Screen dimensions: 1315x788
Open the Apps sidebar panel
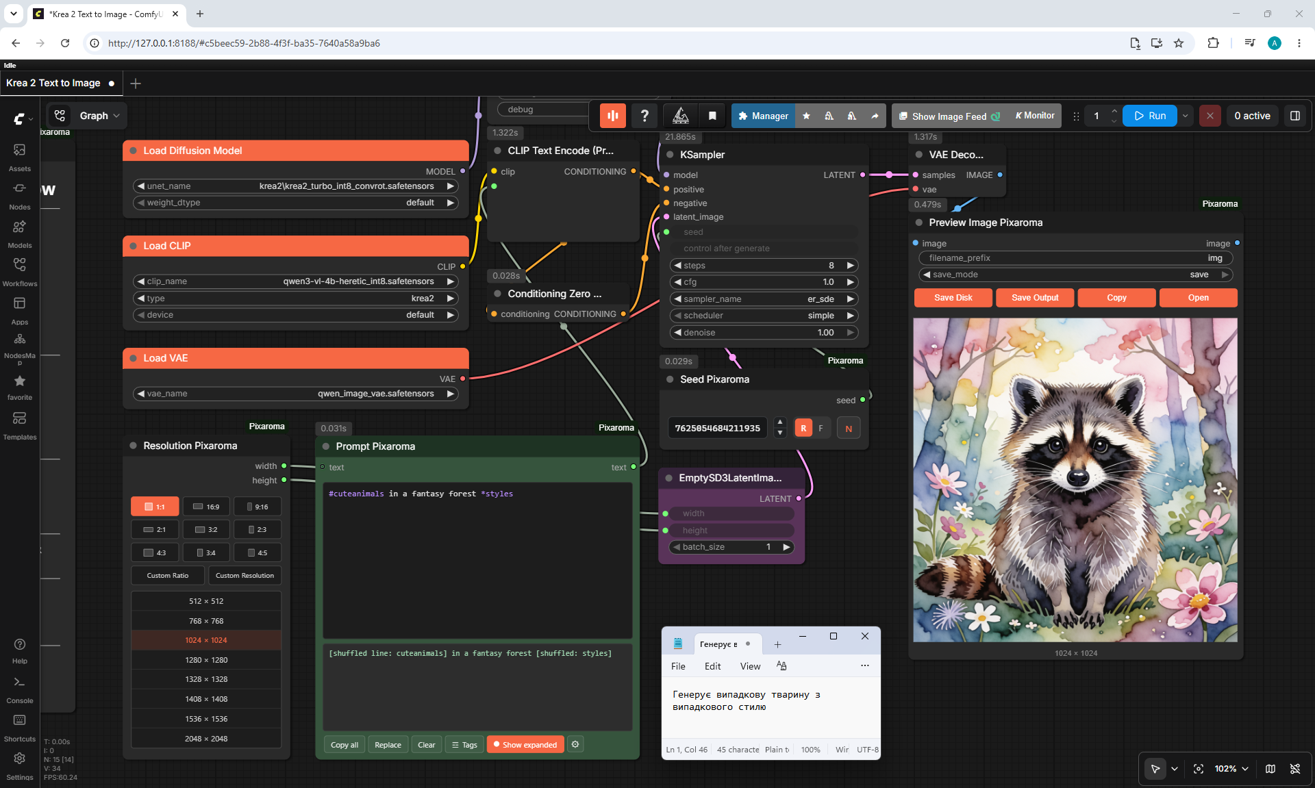coord(19,310)
